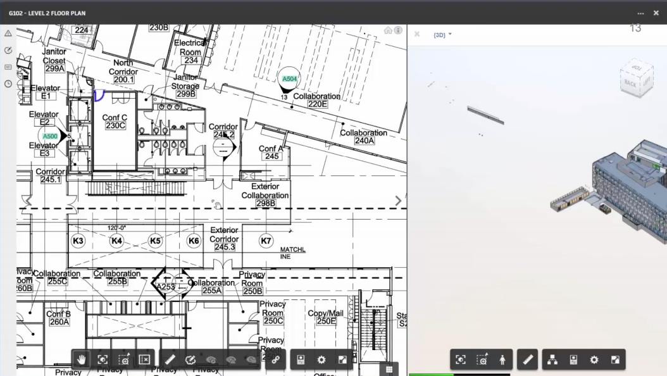The height and width of the screenshot is (376, 667).
Task: Click the green loading progress bar
Action: [x=432, y=374]
